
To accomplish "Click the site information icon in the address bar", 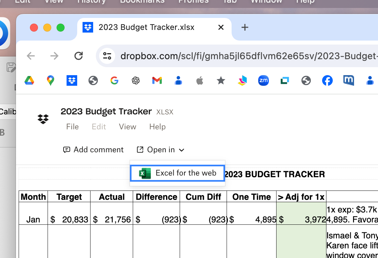I will 107,56.
